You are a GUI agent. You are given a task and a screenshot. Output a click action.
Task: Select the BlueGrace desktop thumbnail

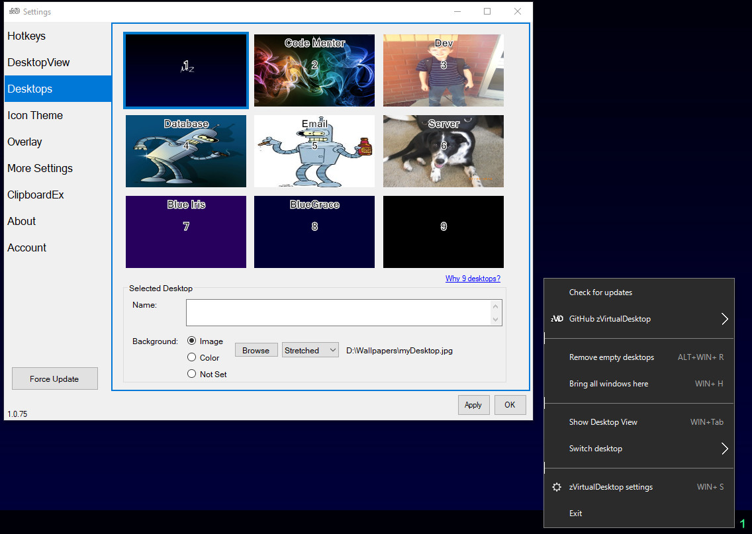(314, 232)
